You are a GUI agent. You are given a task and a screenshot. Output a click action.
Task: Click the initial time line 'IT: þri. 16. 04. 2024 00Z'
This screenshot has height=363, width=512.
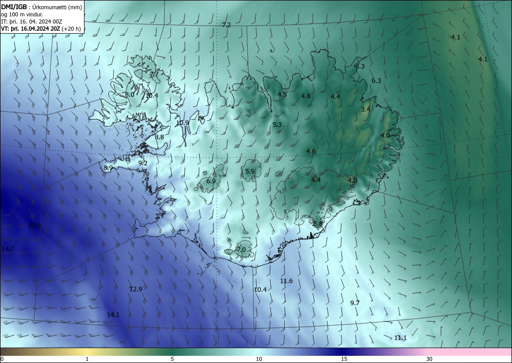pyautogui.click(x=31, y=22)
